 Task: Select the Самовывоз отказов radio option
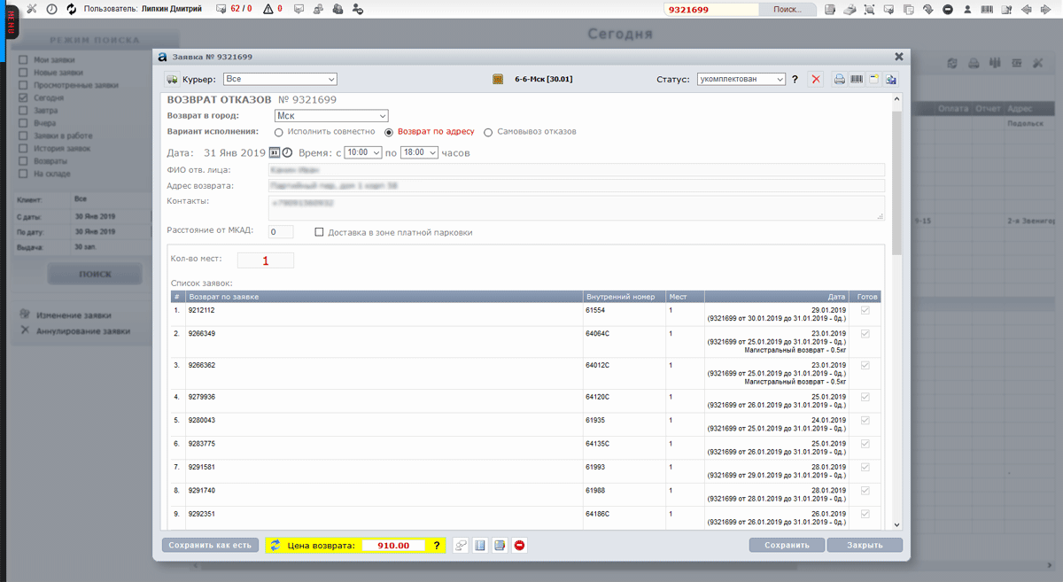[x=488, y=132]
